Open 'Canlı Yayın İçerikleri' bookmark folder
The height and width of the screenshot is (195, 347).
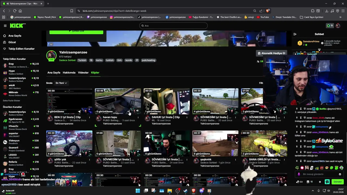pyautogui.click(x=311, y=17)
